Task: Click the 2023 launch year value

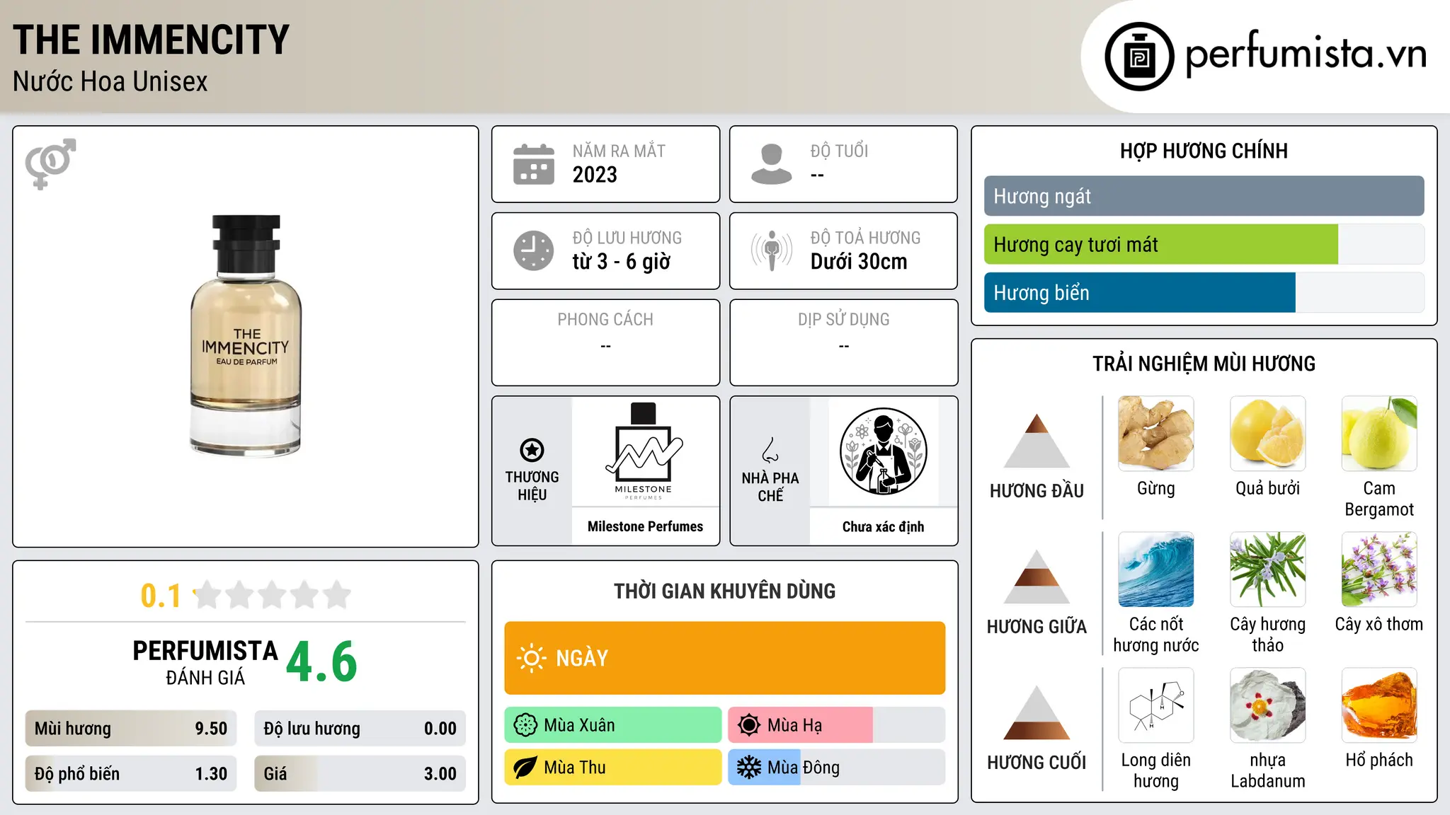Action: point(595,175)
